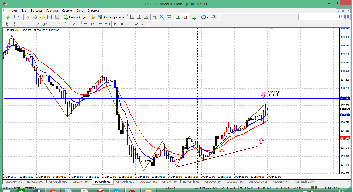The width and height of the screenshot is (353, 192).
Task: Enable Авто-торговля button
Action: tap(111, 17)
